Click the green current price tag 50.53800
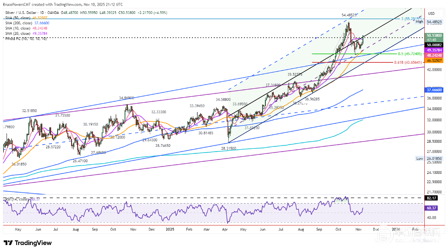Image resolution: width=448 pixels, height=252 pixels. click(x=435, y=35)
